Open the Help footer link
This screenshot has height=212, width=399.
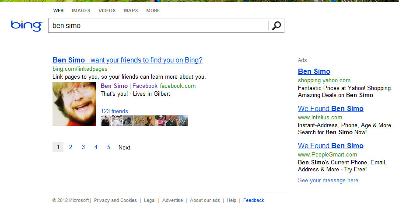coord(231,200)
